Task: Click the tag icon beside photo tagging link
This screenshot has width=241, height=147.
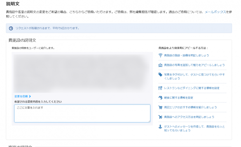Action: coord(160,74)
